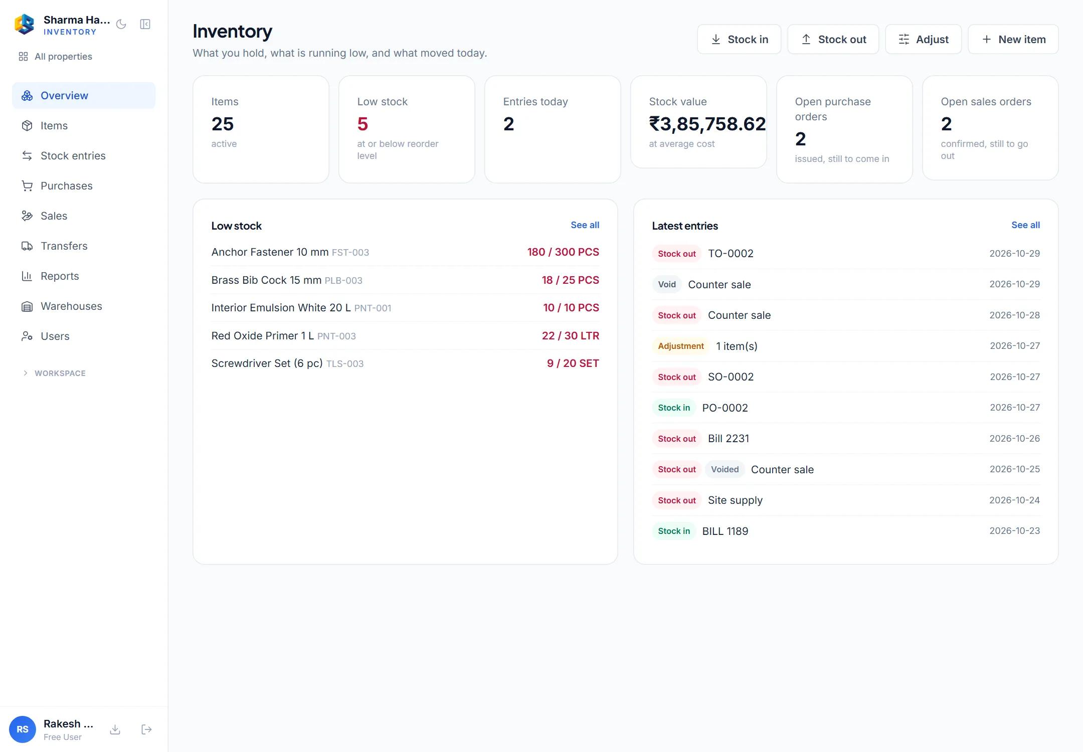Viewport: 1083px width, 752px height.
Task: Open SO-0002 stock out entry
Action: pyautogui.click(x=846, y=377)
